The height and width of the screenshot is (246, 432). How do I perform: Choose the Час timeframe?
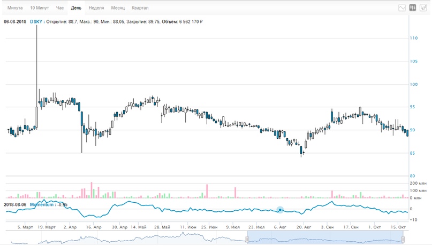point(60,8)
